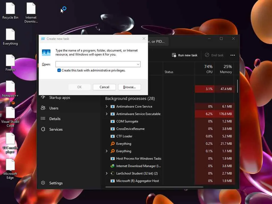Sort by the CPU column header

pos(204,69)
